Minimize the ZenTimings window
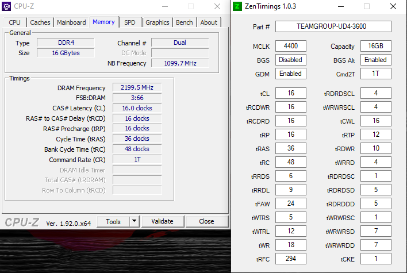The image size is (407, 273). pos(341,6)
